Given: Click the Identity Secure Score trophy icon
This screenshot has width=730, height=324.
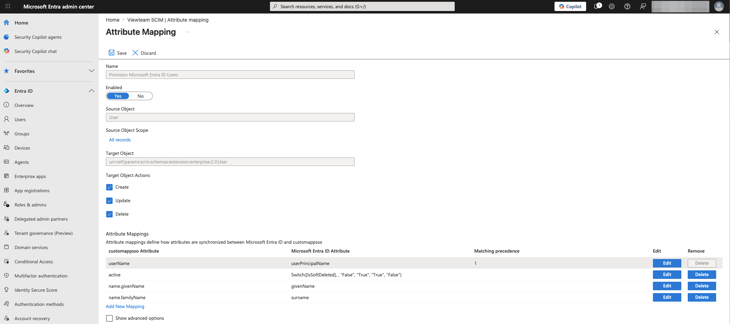Looking at the screenshot, I should tap(6, 290).
